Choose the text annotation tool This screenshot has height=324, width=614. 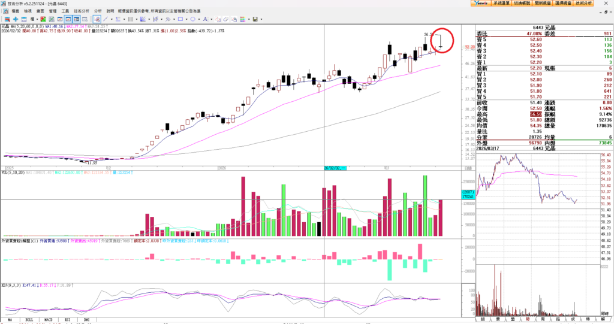coord(205,19)
